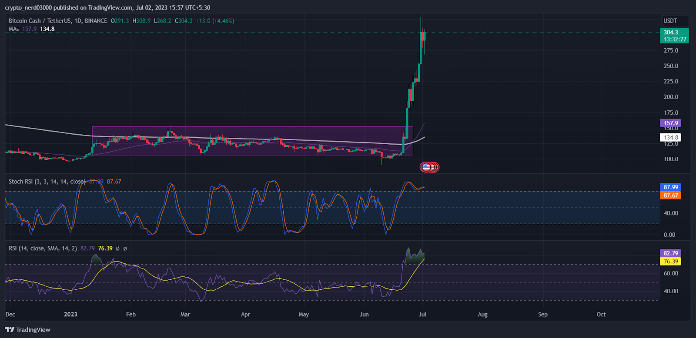Select the purple consolidation range rectangle
The image size is (696, 338).
(x=252, y=141)
